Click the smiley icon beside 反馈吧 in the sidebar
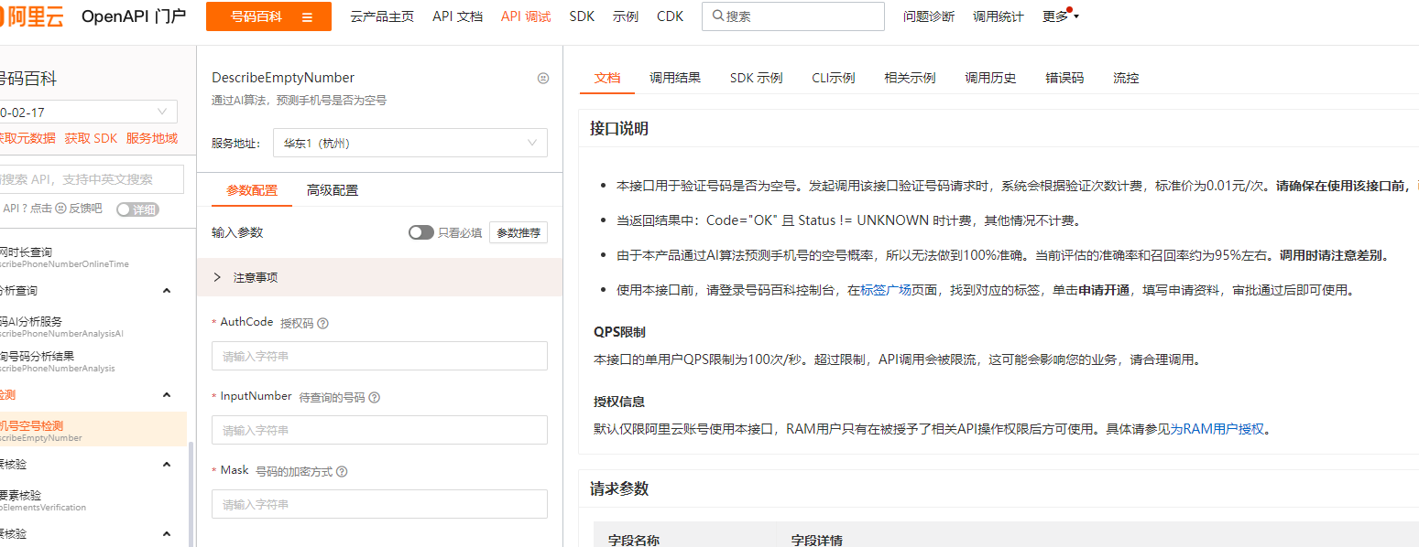Viewport: 1419px width, 547px height. [61, 209]
